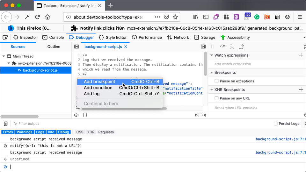Image resolution: width=306 pixels, height=172 pixels.
Task: Toggle the Requests filter
Action: [106, 132]
